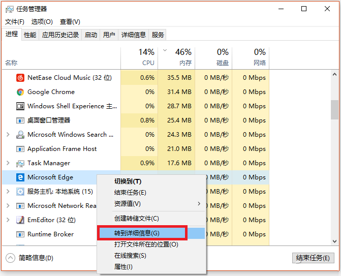Click the scrollbar up arrow

[x=334, y=75]
